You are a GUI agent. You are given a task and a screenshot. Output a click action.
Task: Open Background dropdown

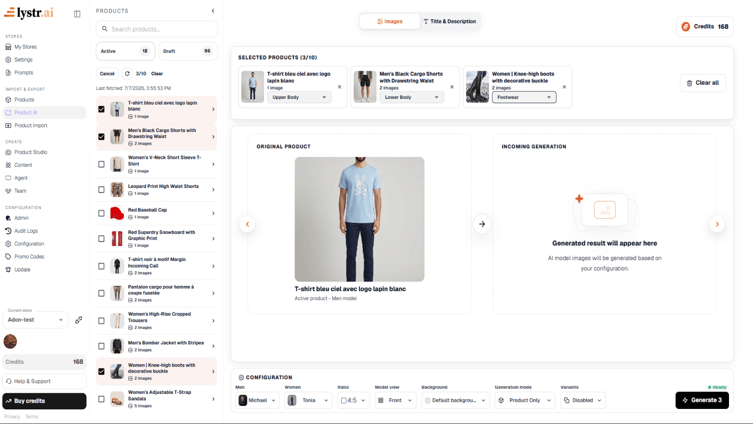point(456,400)
